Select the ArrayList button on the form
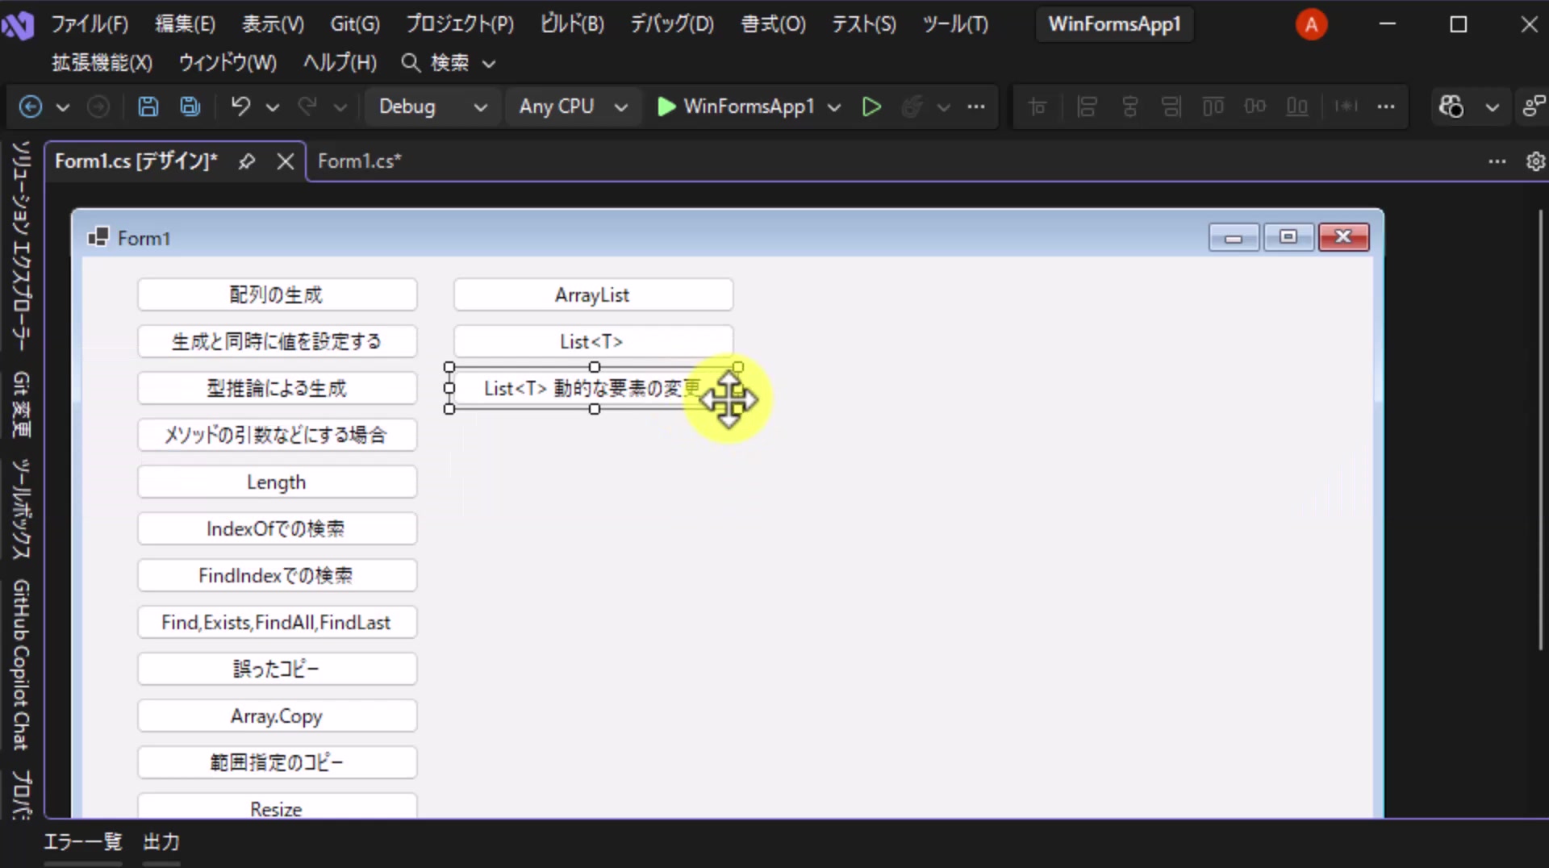The image size is (1549, 868). click(593, 294)
